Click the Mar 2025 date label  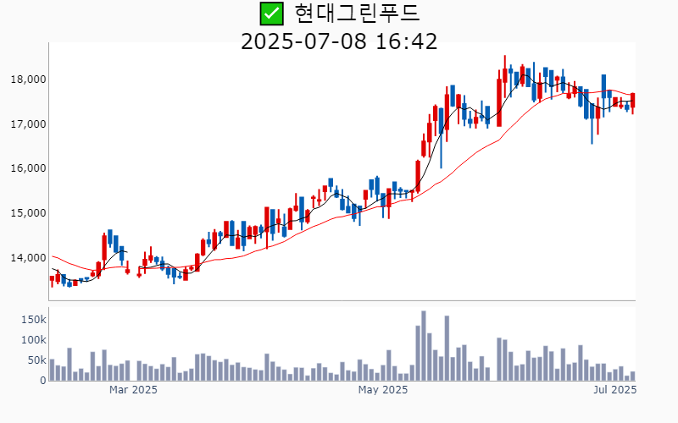(133, 390)
